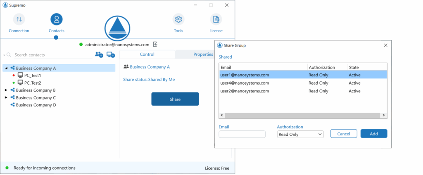Click the Search contacts field
Screen dimensions: 423x175
coord(53,55)
